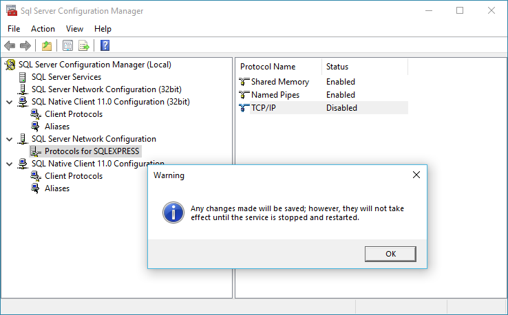Select lower Aliases tree label
Viewport: 508px width, 315px height.
pos(57,188)
